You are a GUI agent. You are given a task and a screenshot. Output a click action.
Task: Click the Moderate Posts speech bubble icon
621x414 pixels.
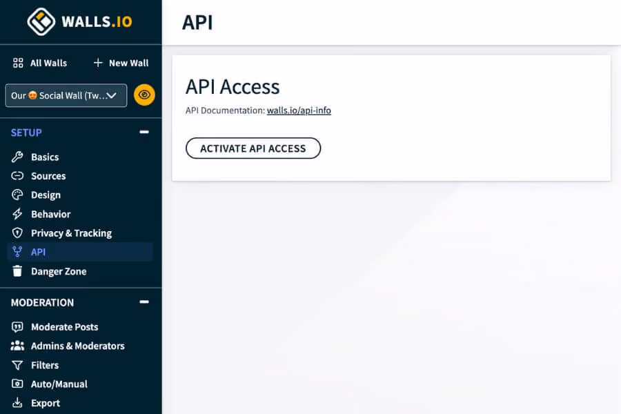[17, 327]
